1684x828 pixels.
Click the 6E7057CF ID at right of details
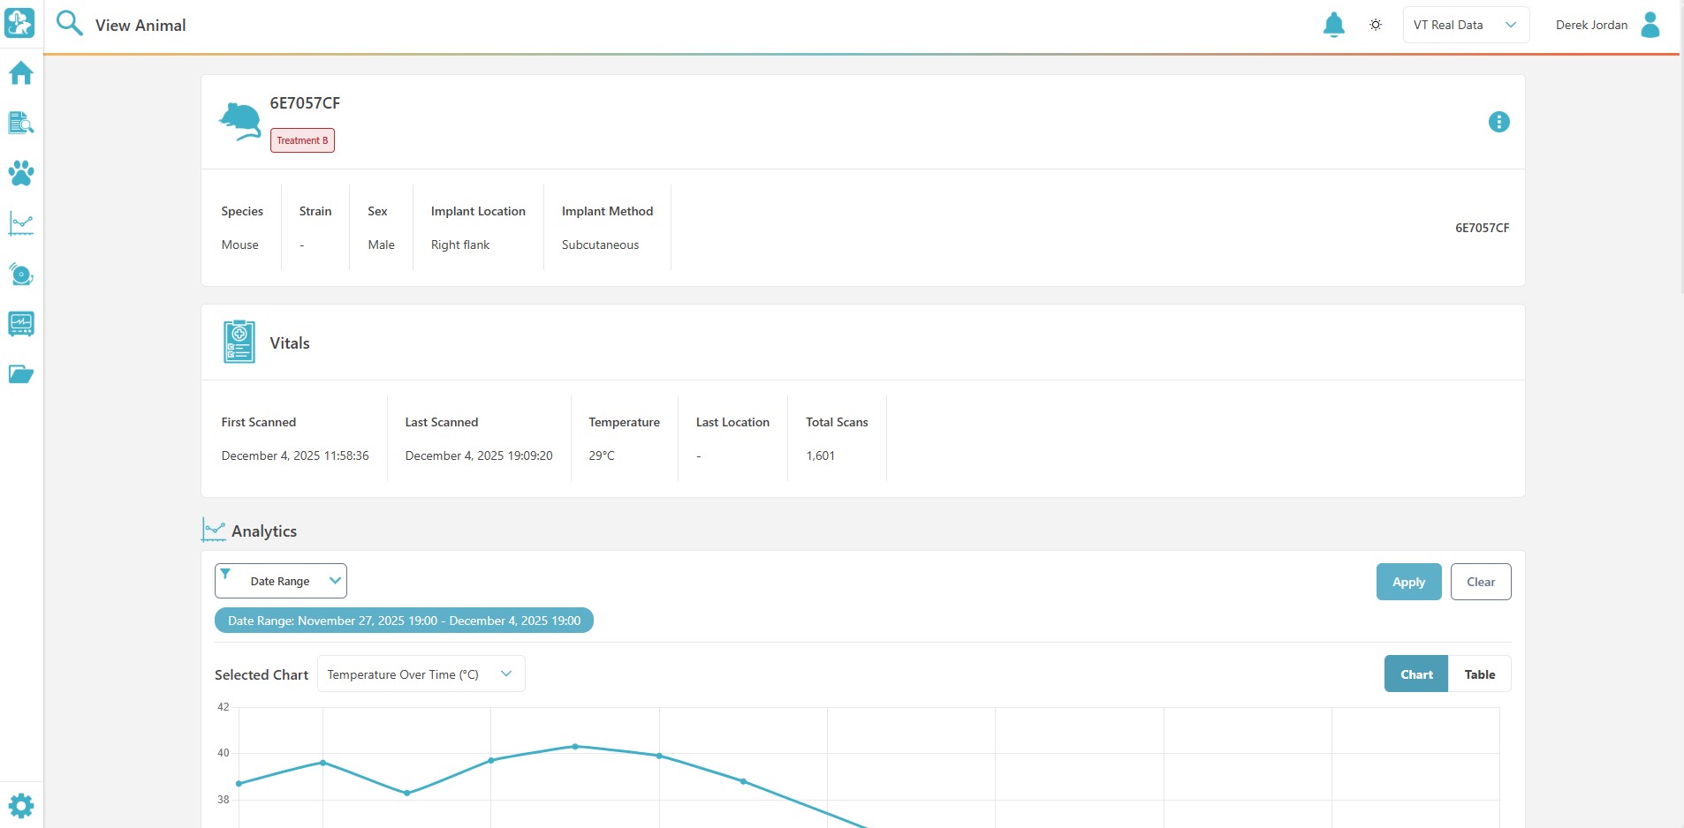tap(1482, 228)
